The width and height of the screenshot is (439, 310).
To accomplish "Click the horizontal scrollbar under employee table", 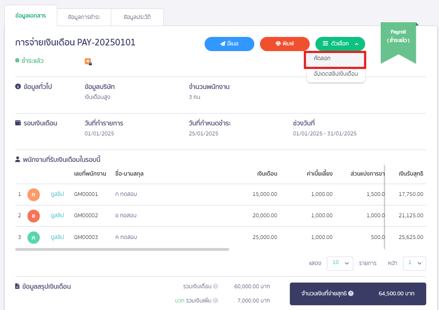I will coord(122,249).
